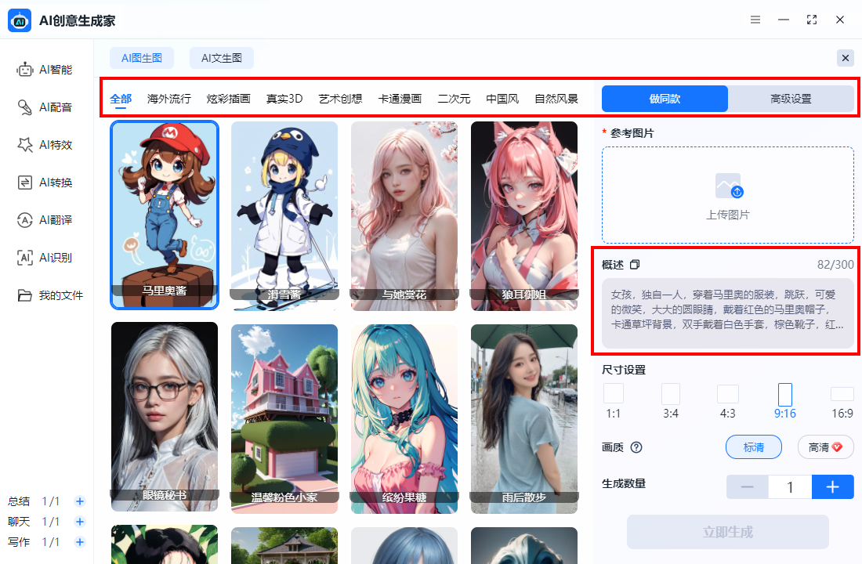
Task: Copy the 概述 description with copy icon
Action: tap(635, 265)
